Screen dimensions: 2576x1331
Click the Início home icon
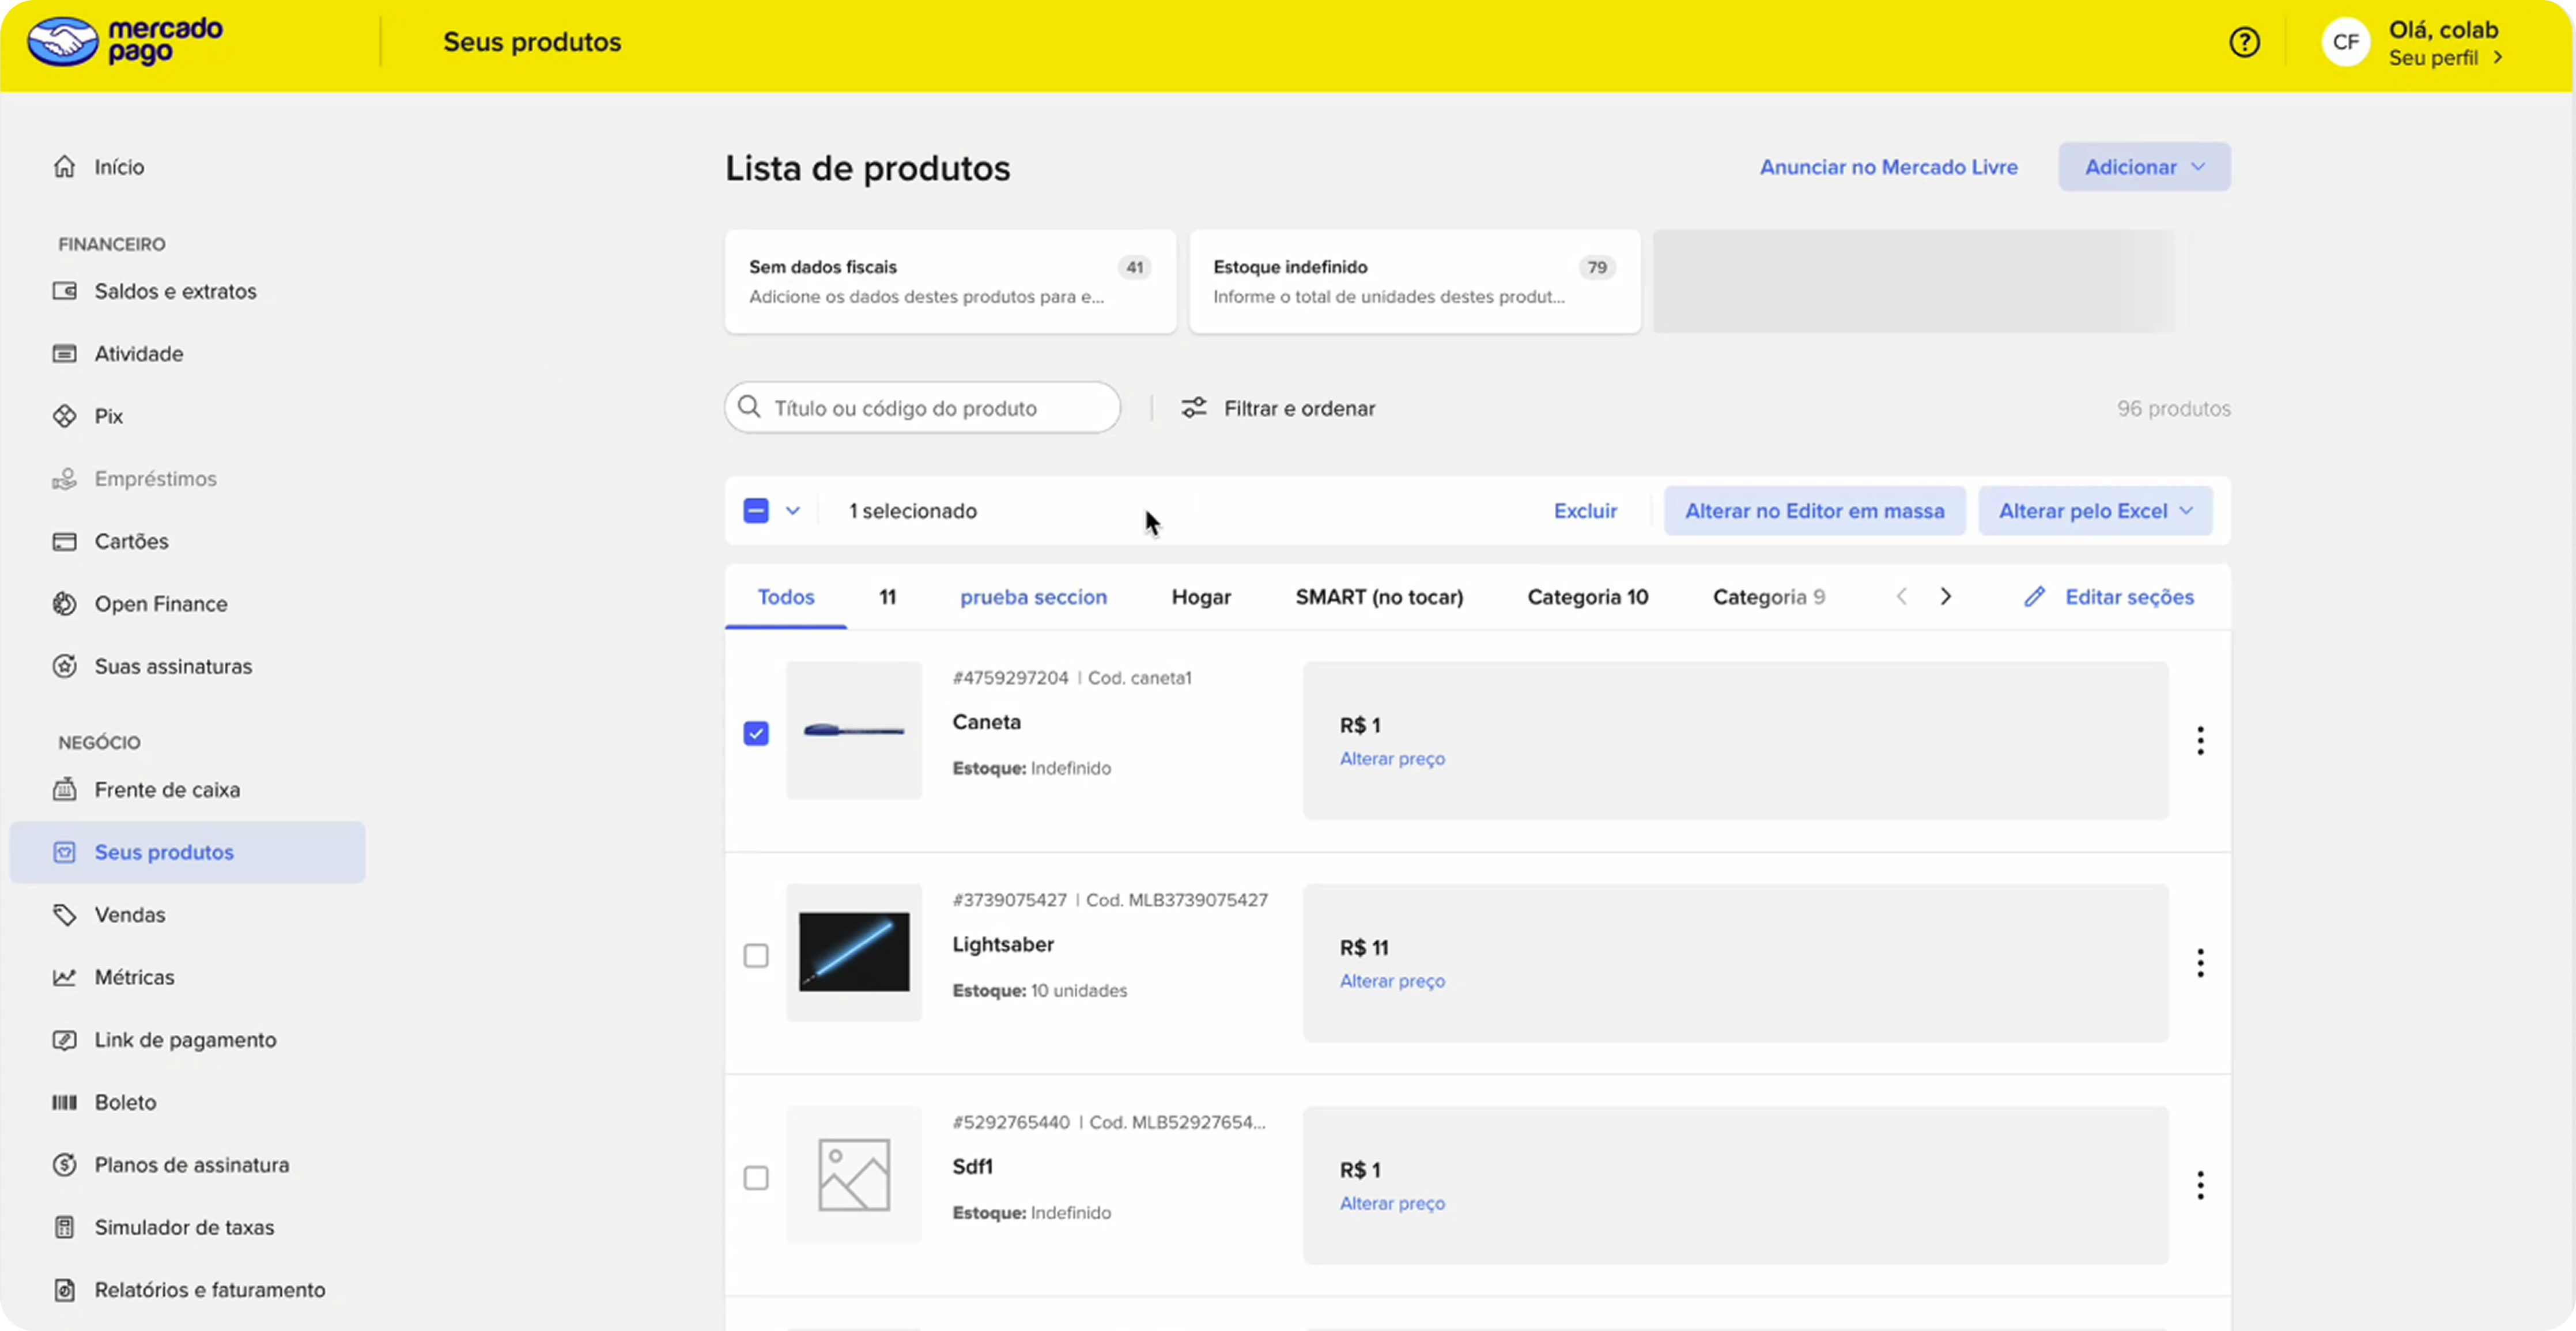pos(65,166)
